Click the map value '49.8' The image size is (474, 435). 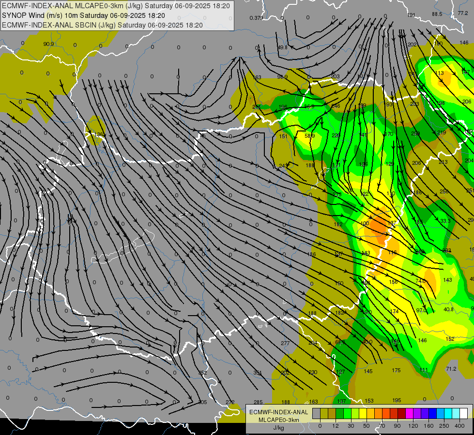pos(283,47)
